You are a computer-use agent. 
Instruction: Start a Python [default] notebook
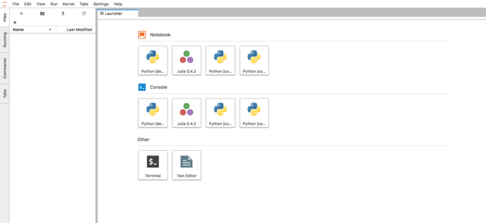coord(153,60)
